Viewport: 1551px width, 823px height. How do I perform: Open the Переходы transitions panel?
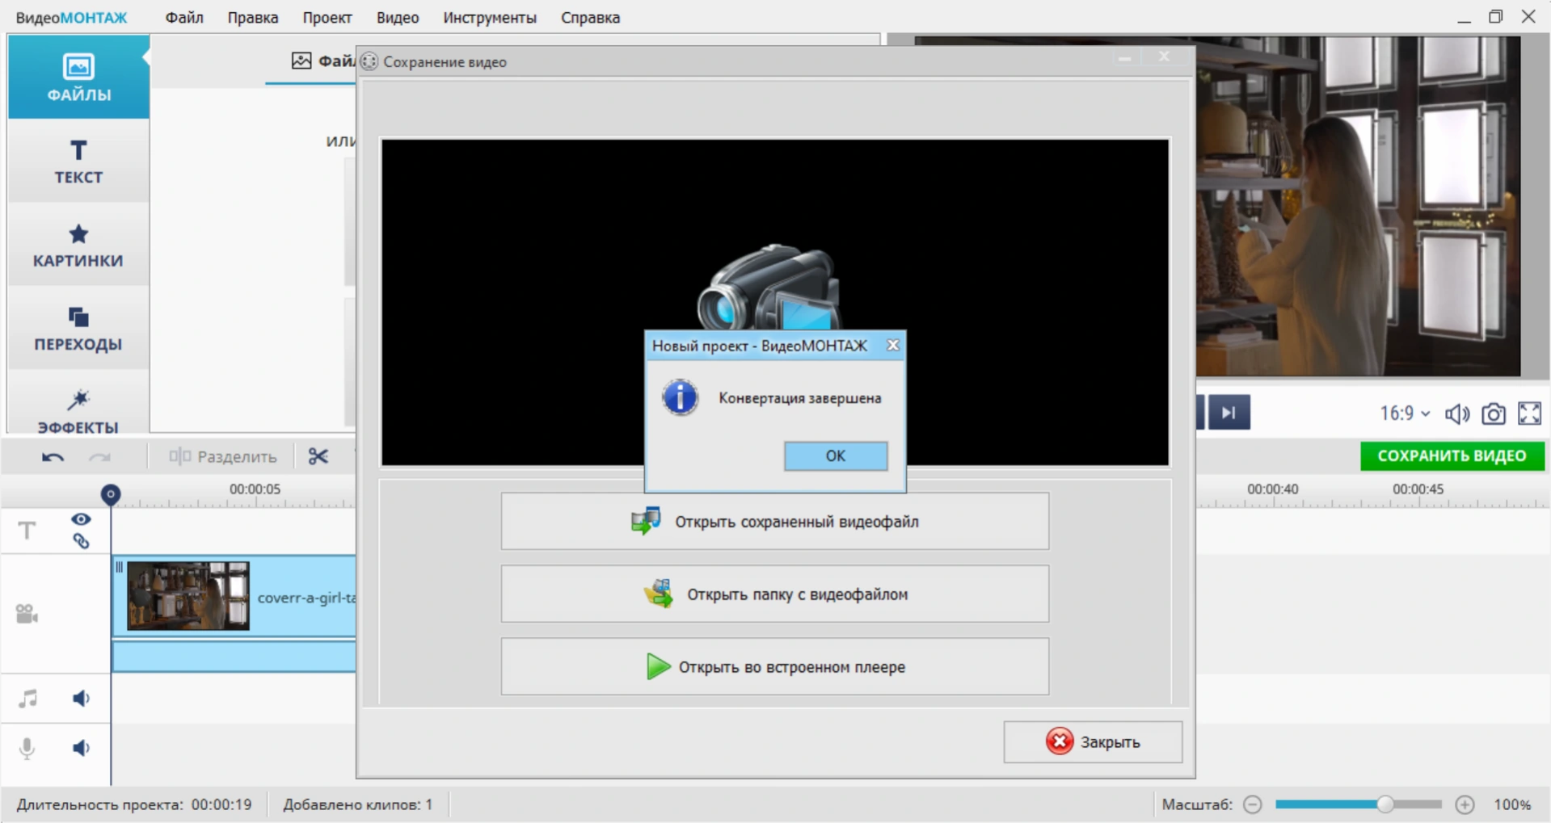click(78, 328)
